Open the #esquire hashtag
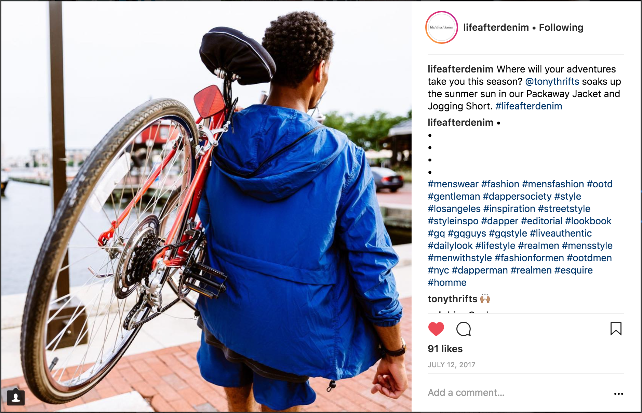The width and height of the screenshot is (642, 413). [x=573, y=270]
